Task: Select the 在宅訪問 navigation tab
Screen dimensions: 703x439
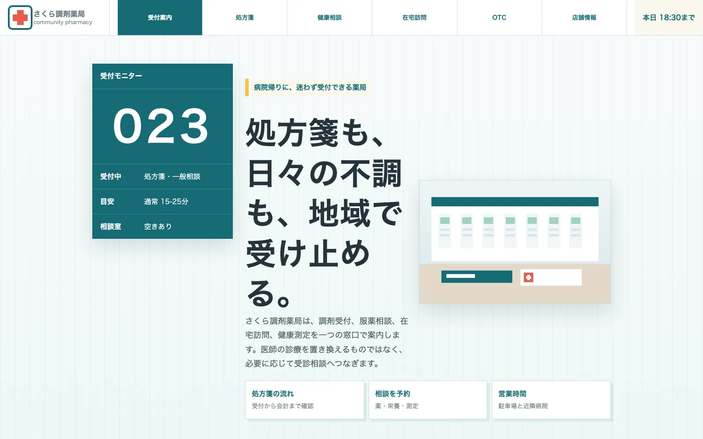Action: (x=414, y=18)
